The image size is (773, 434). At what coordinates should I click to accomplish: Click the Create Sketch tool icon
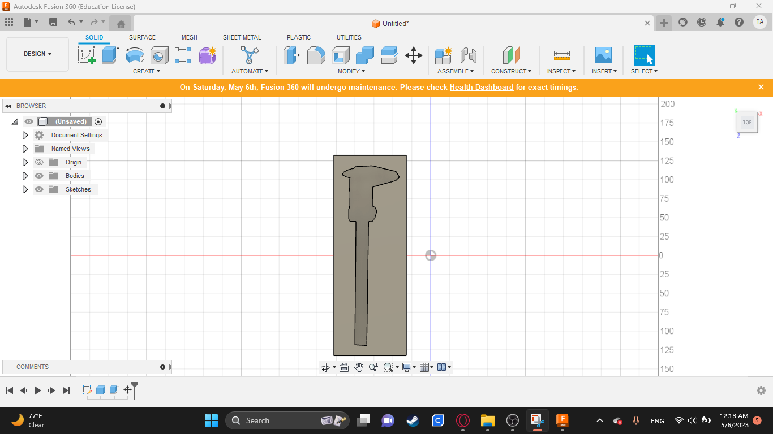87,55
